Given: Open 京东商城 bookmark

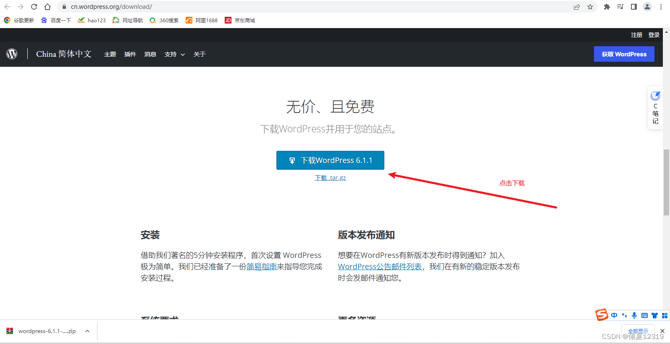Looking at the screenshot, I should (240, 20).
